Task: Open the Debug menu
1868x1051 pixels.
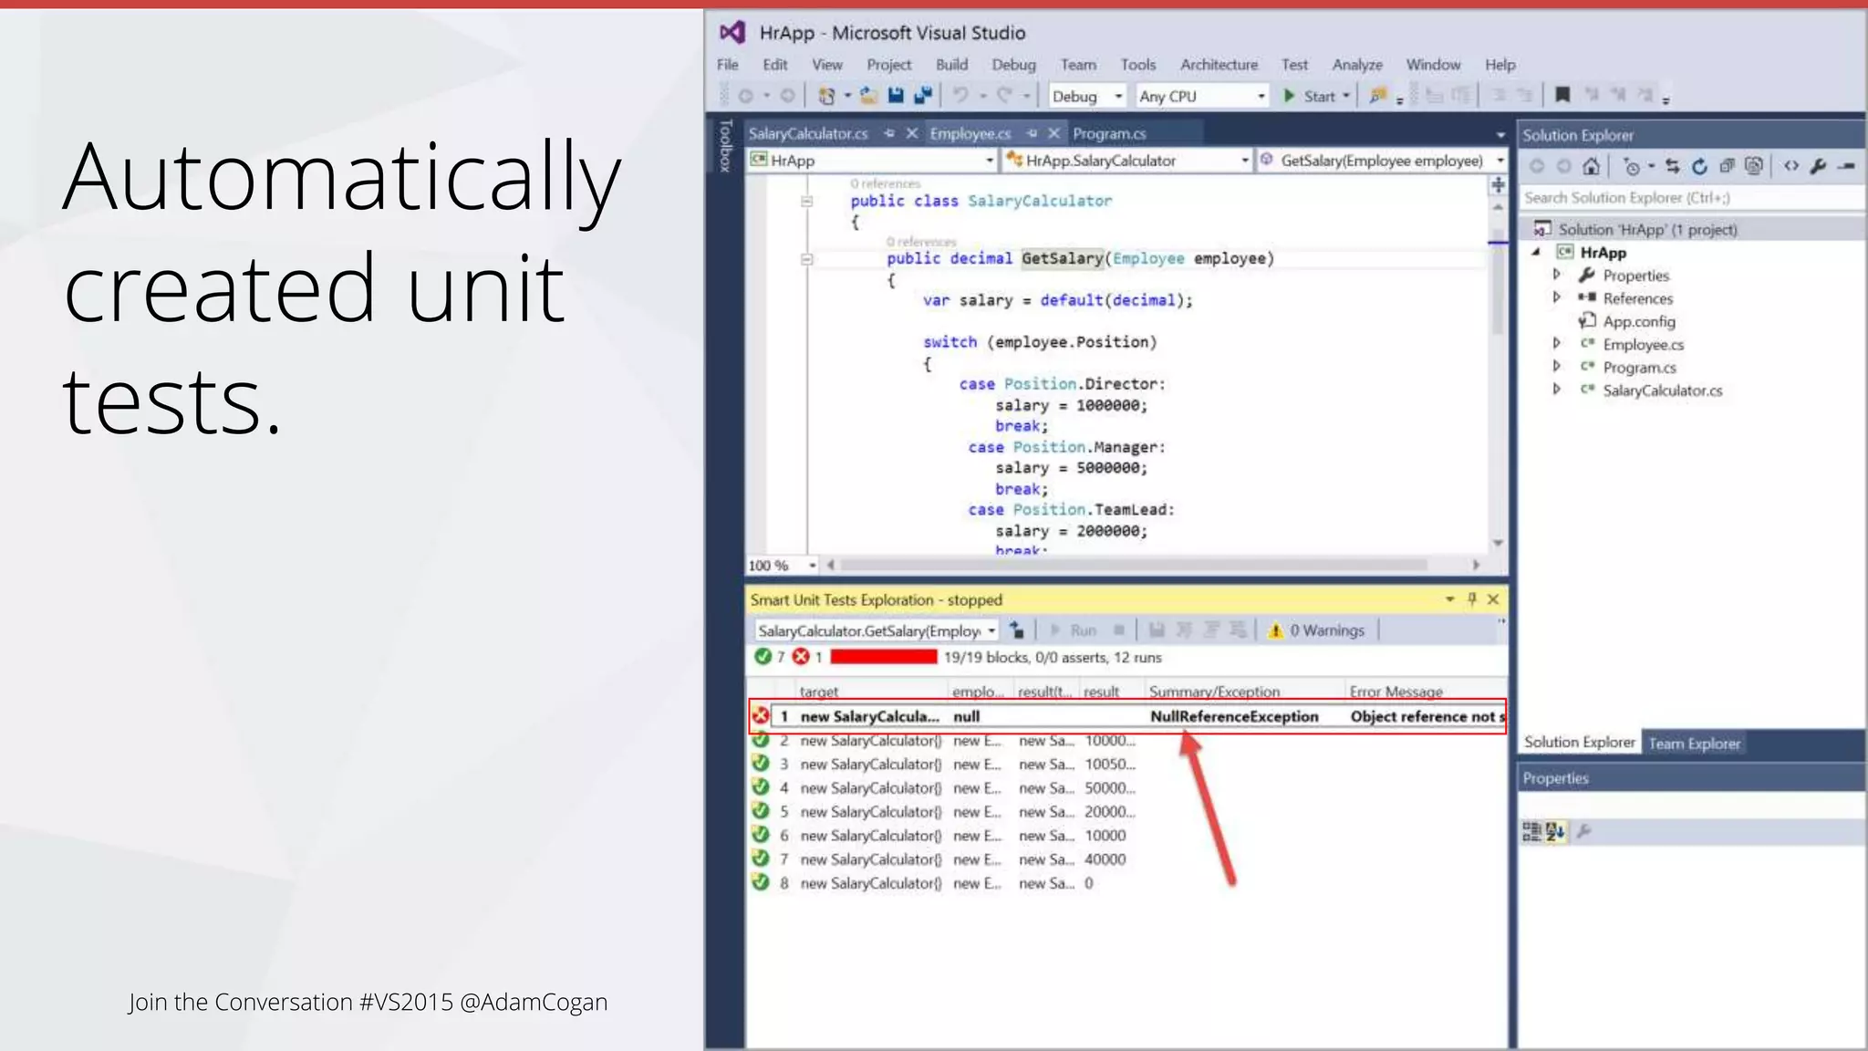Action: click(x=1013, y=65)
